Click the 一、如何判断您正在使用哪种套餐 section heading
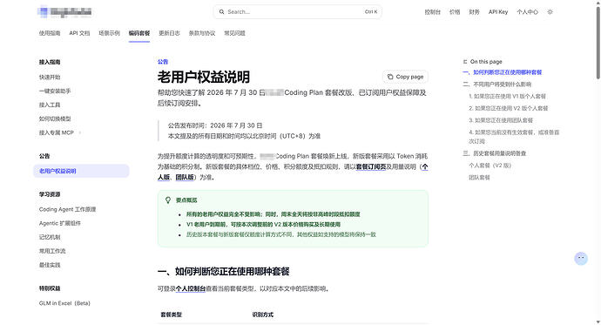The image size is (601, 325). coord(224,271)
